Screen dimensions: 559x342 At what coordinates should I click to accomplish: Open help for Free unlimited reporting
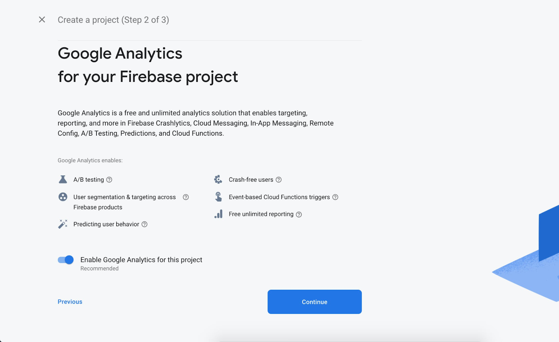pos(299,214)
